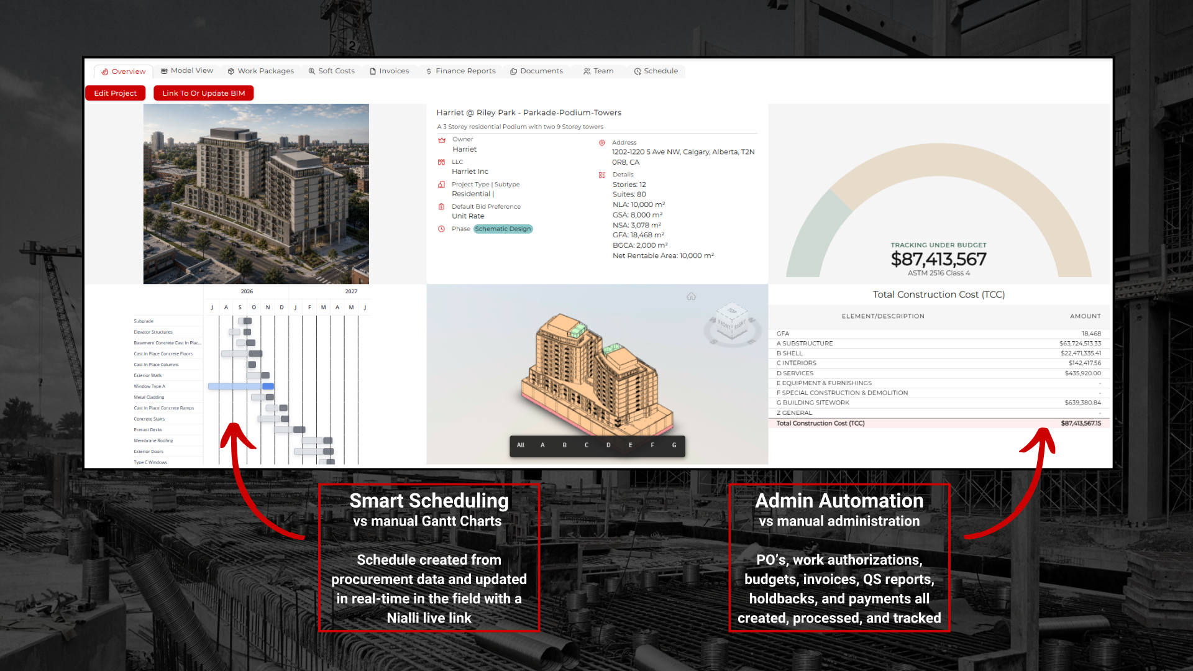The width and height of the screenshot is (1193, 671).
Task: Click the RIGHT face of view cube
Action: click(740, 325)
